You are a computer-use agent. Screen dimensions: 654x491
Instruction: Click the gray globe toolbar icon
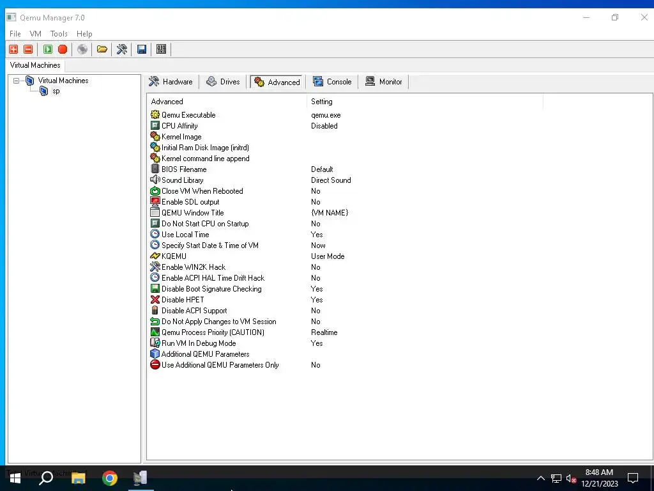pyautogui.click(x=82, y=49)
